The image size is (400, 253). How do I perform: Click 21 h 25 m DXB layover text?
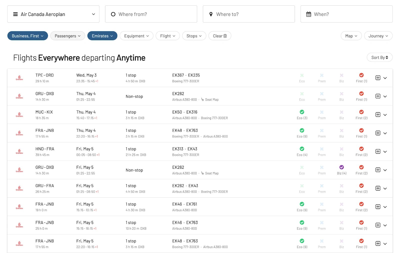(x=136, y=155)
